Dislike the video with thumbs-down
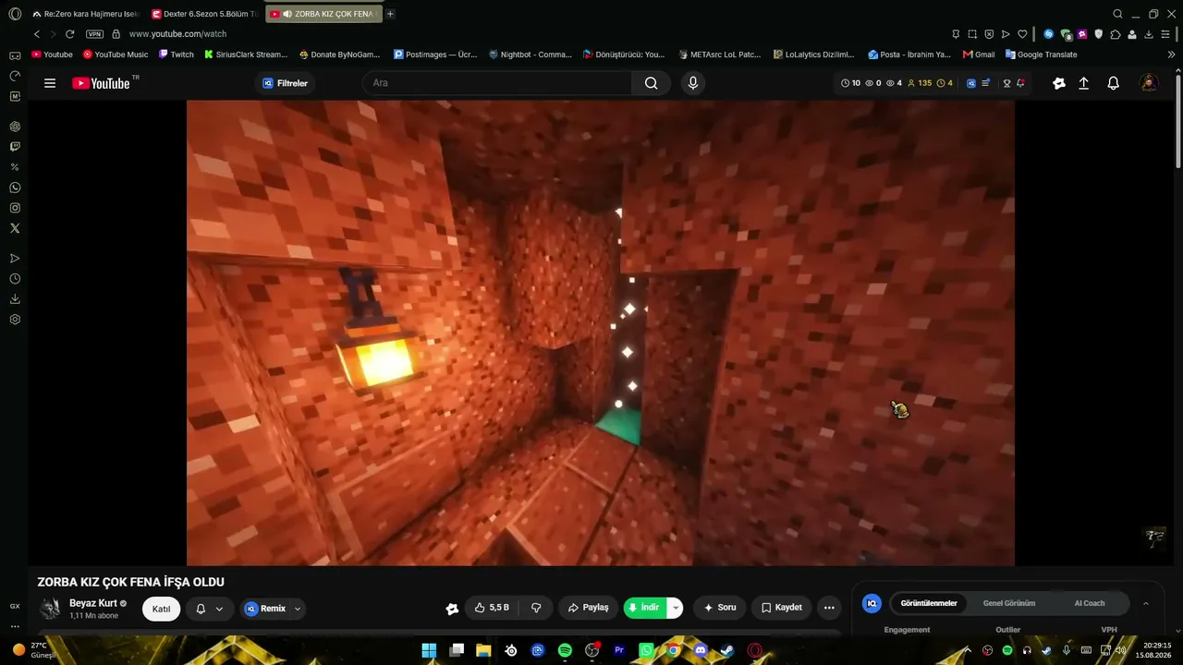 pyautogui.click(x=536, y=608)
